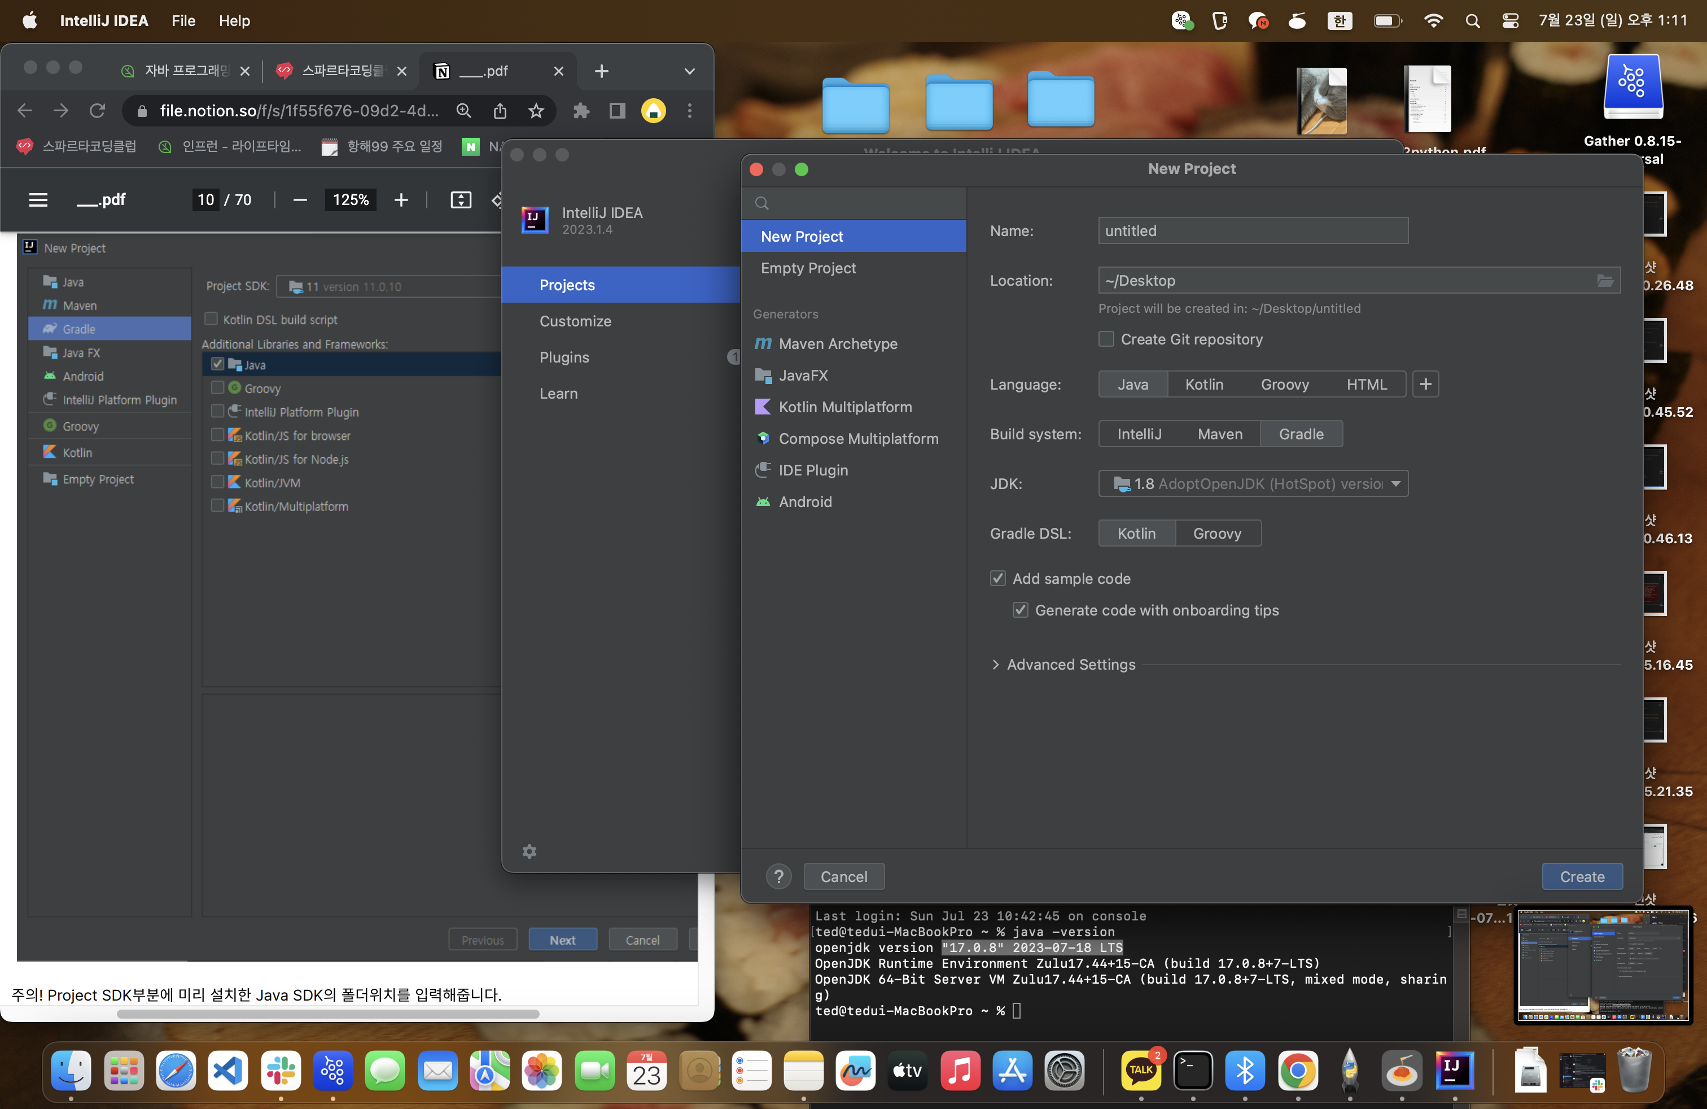Select Projects in Welcome window sidebar
1707x1109 pixels.
(621, 285)
